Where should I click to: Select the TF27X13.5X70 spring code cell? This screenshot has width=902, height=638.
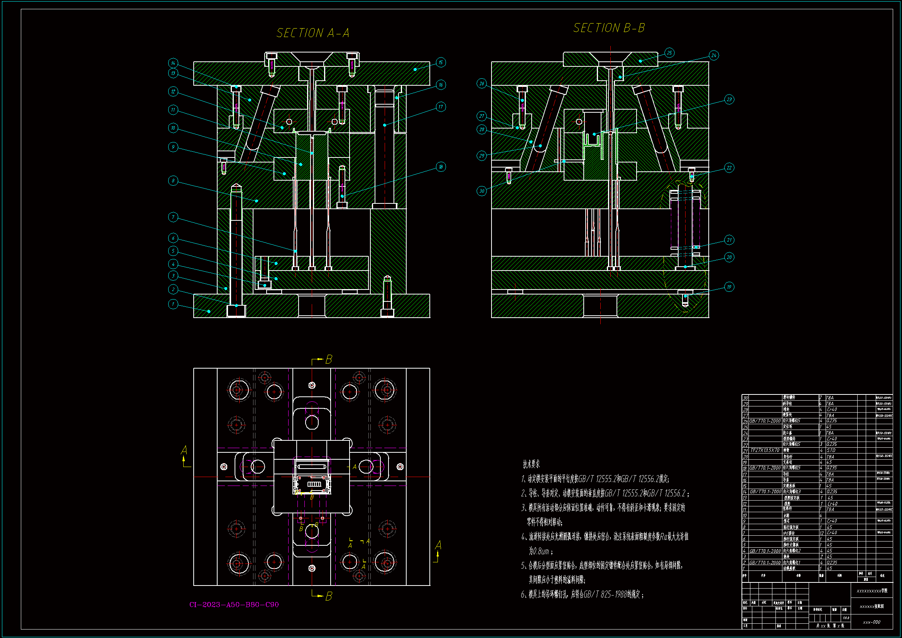(x=765, y=450)
